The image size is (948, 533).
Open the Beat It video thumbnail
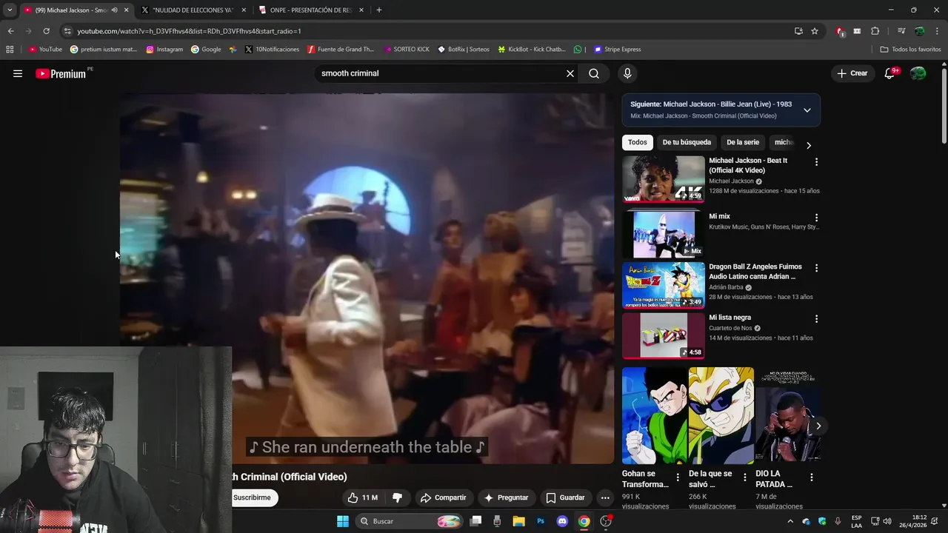[x=664, y=178]
